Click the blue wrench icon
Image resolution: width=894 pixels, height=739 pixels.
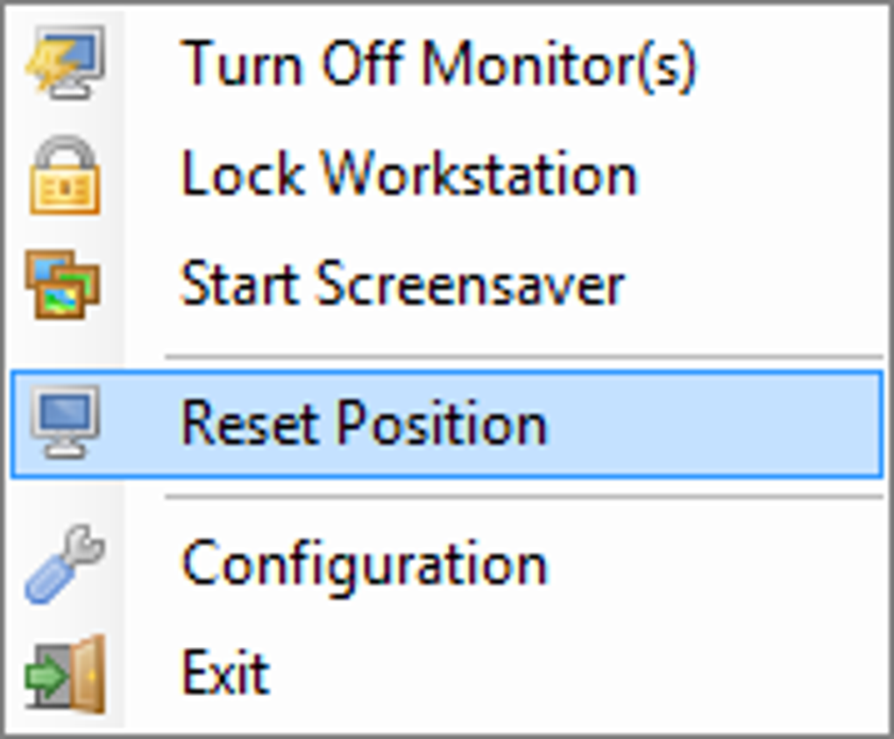point(65,565)
